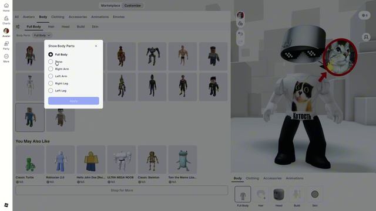Click the redo arrow beside avatar preview

click(x=240, y=42)
